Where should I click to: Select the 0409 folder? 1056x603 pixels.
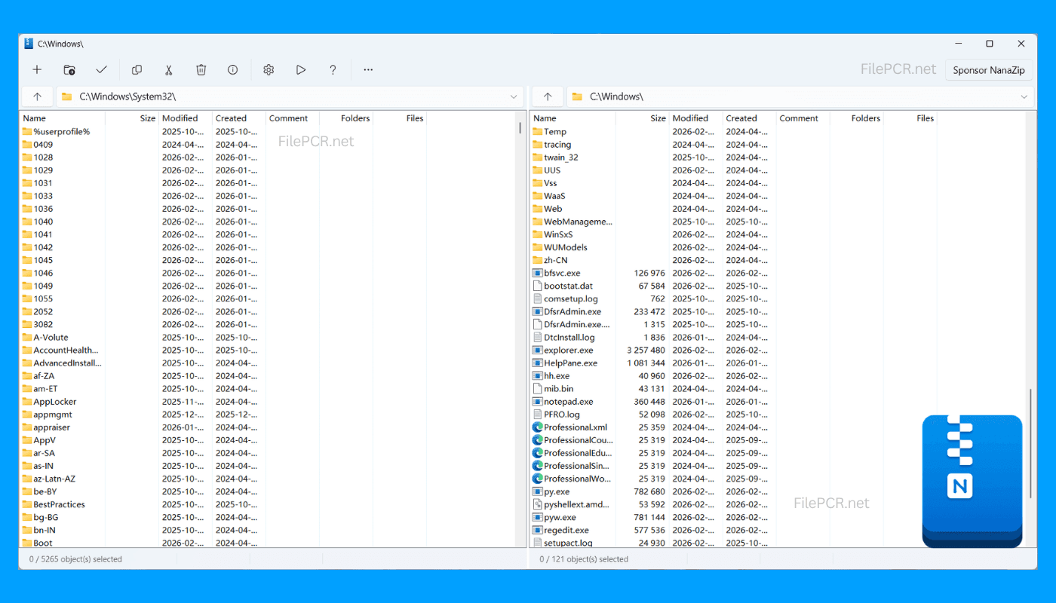tap(43, 144)
